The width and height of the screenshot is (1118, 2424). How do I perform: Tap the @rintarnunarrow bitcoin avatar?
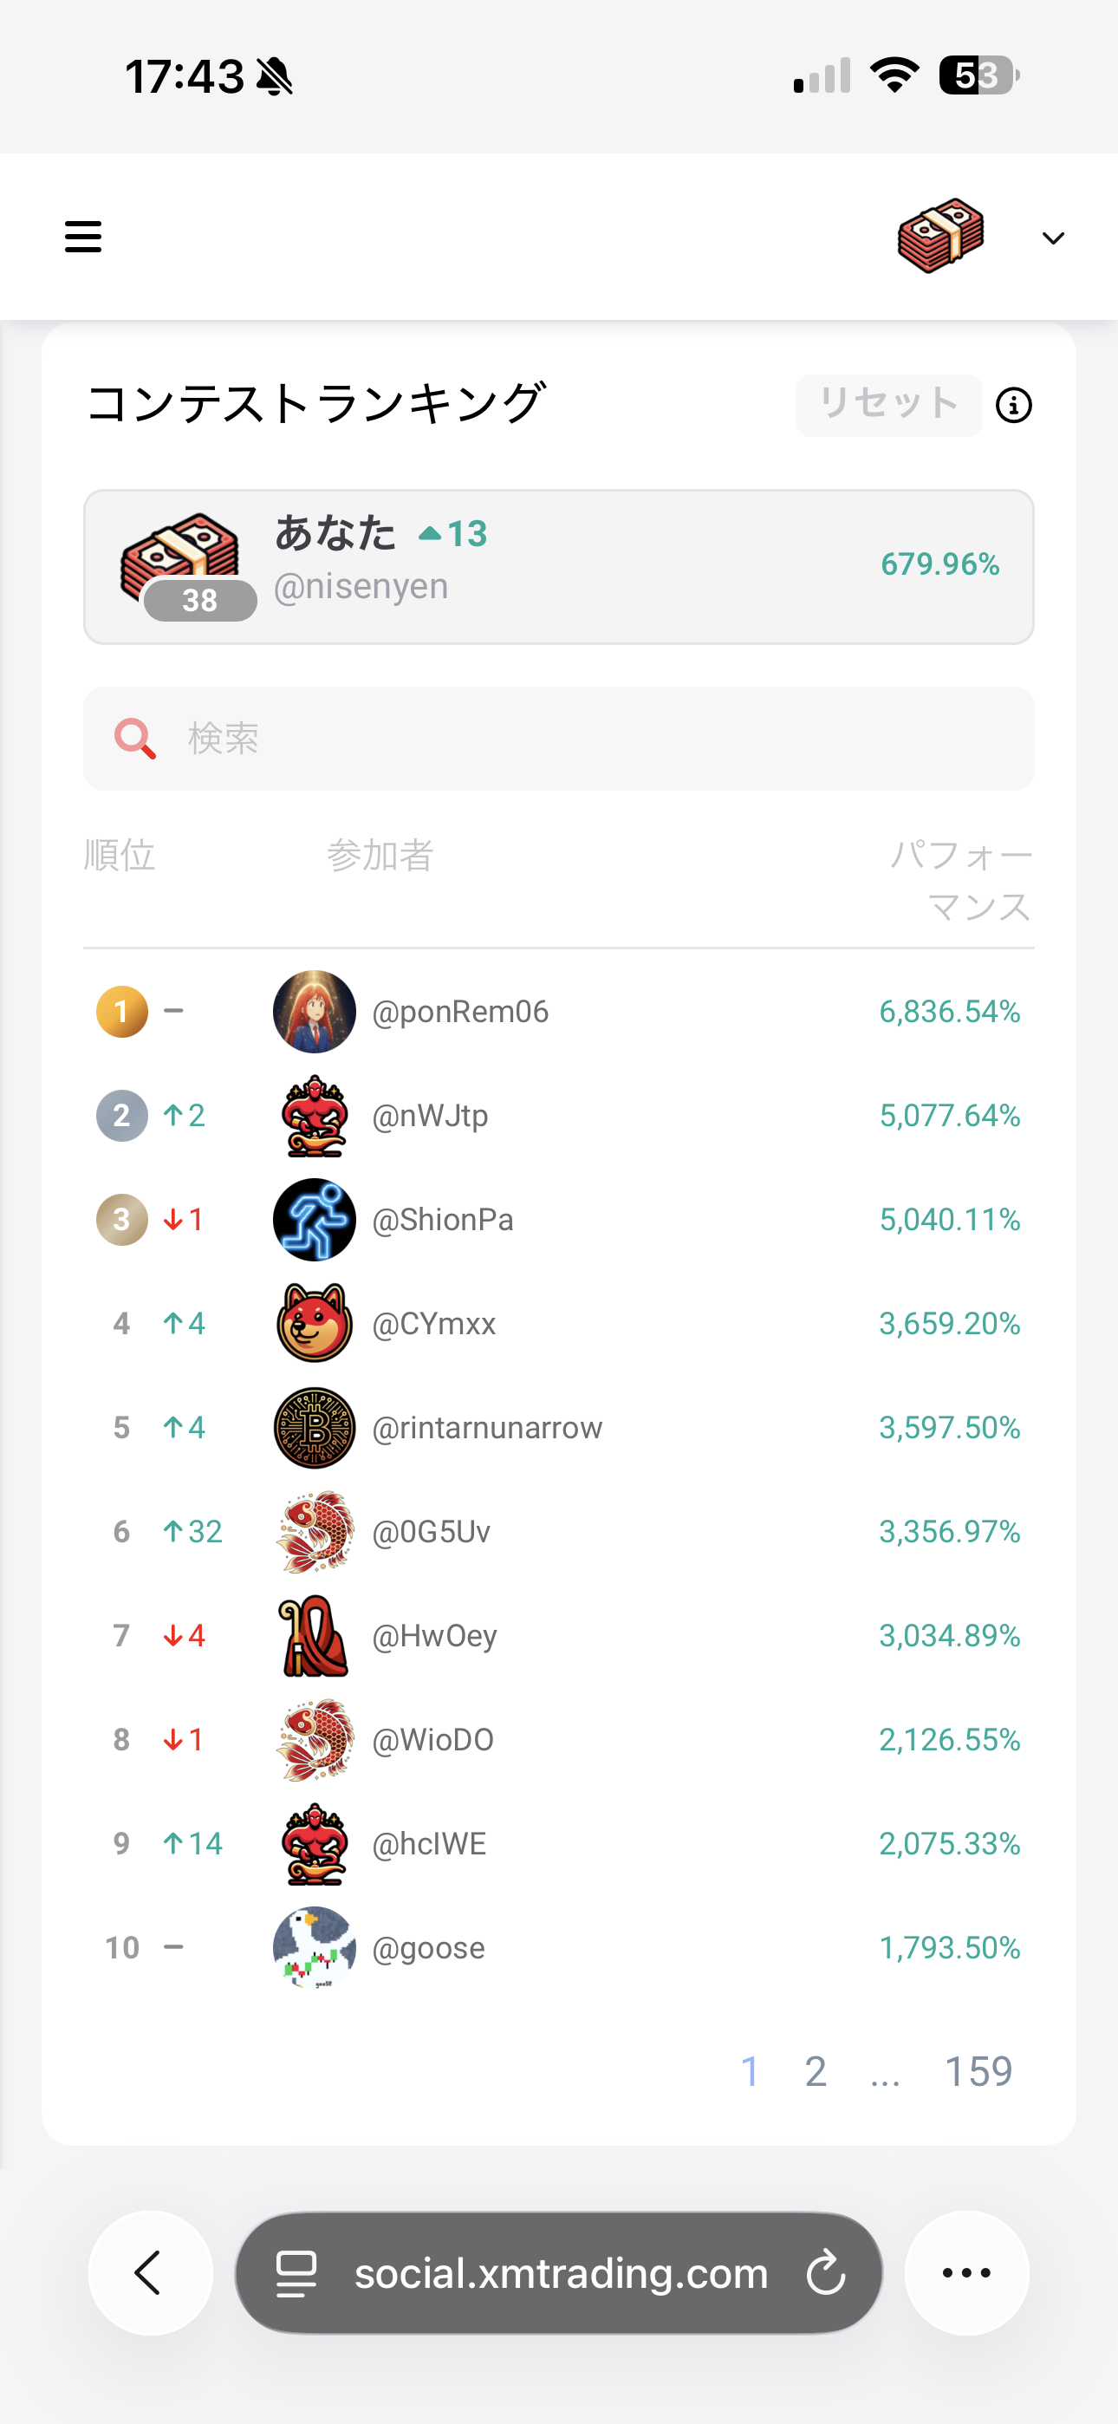(315, 1428)
